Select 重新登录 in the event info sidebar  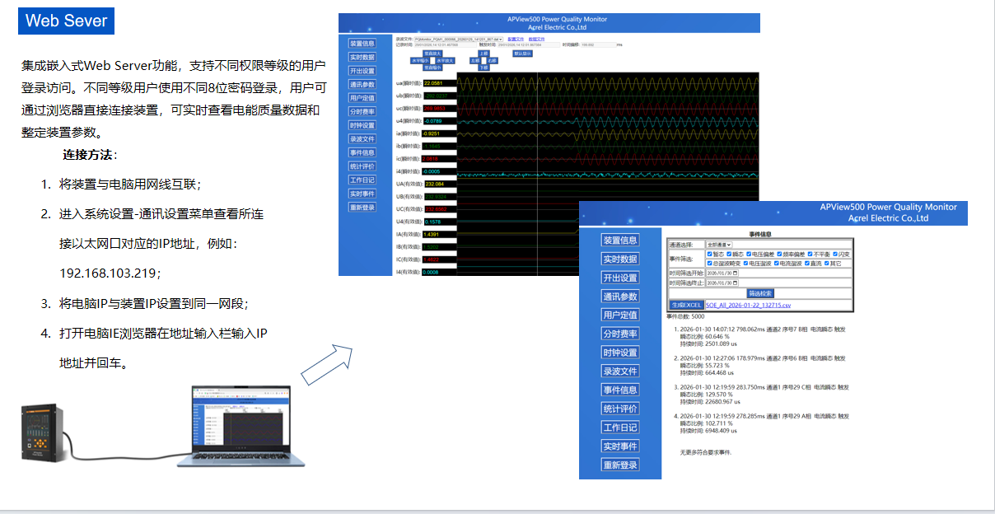coord(620,465)
